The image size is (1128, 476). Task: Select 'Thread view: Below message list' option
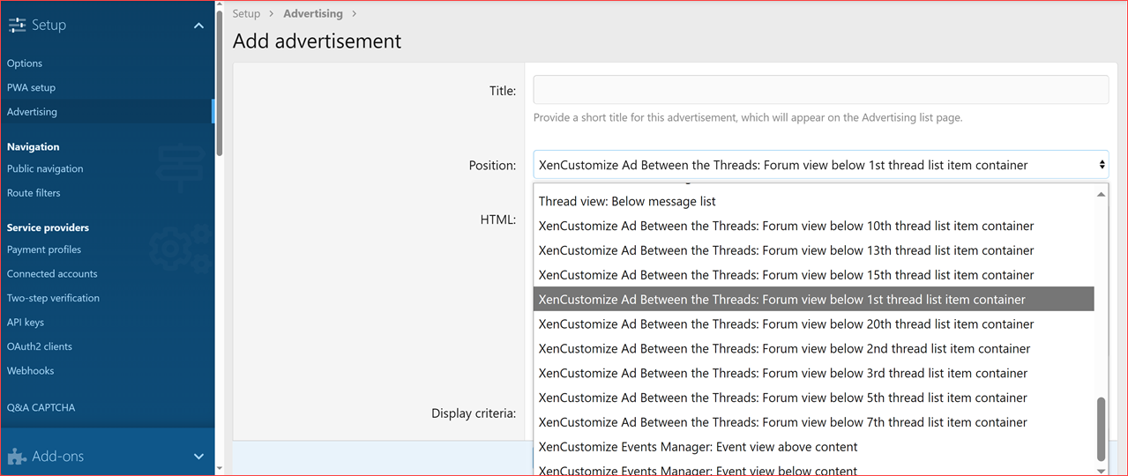coord(627,202)
